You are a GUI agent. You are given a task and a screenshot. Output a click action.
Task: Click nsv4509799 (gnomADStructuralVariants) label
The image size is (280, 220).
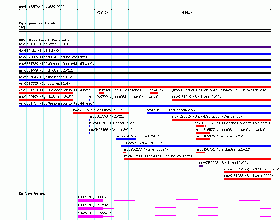(x=124, y=97)
